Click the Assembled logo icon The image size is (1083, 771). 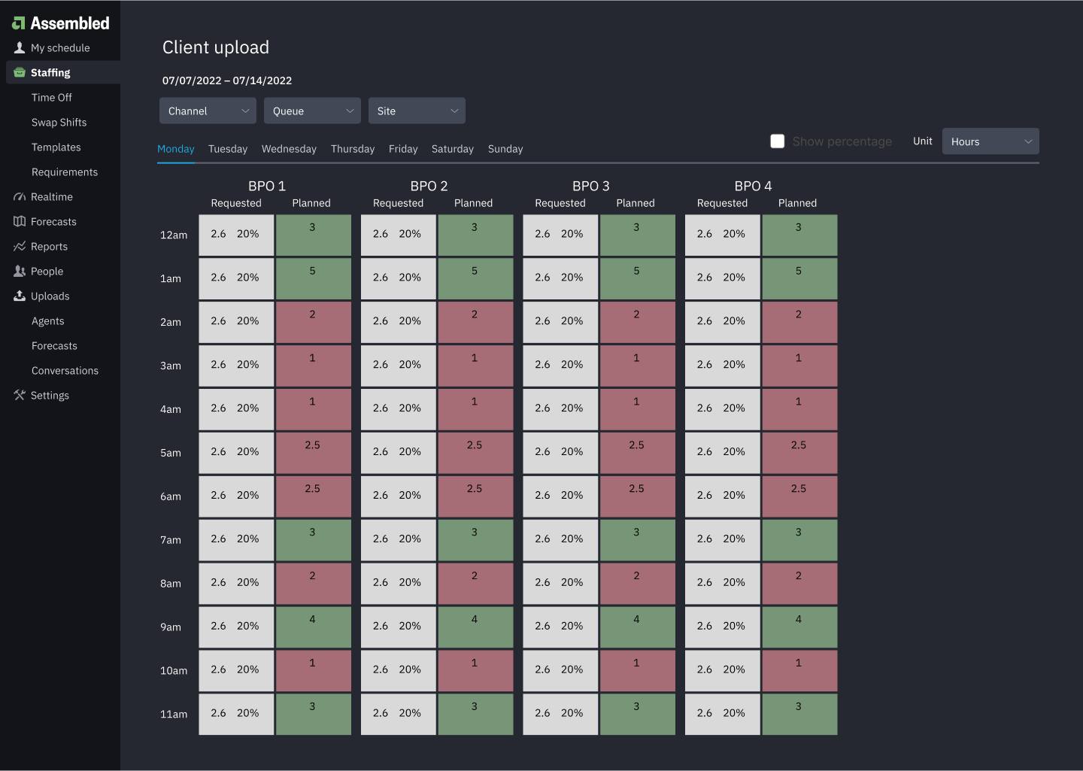(19, 23)
